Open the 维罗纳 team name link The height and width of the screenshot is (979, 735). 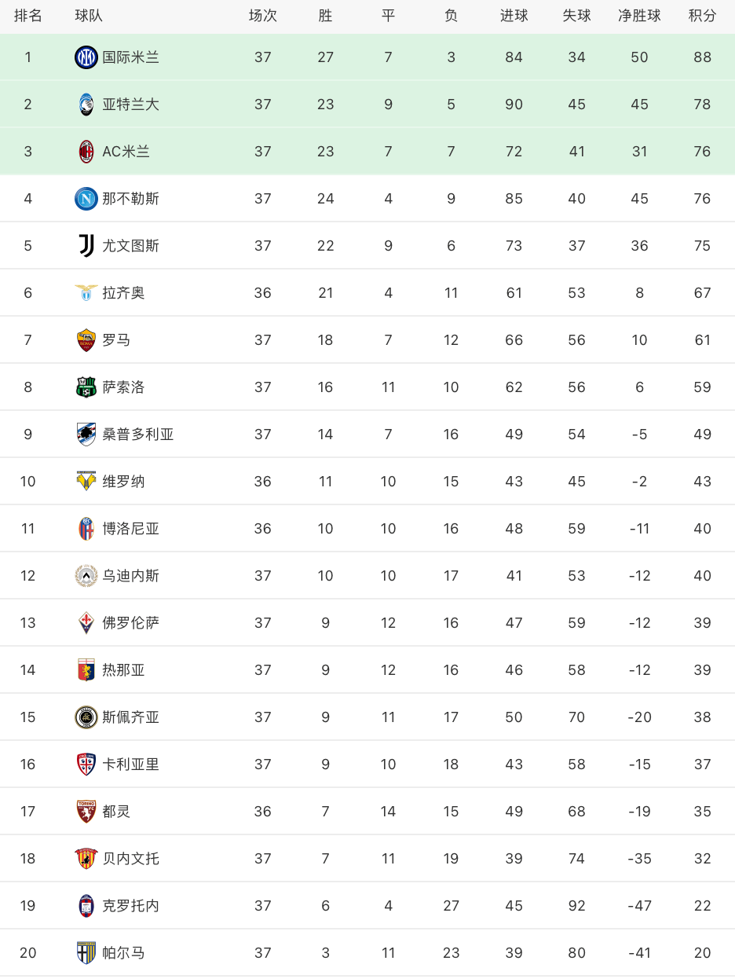click(x=123, y=482)
